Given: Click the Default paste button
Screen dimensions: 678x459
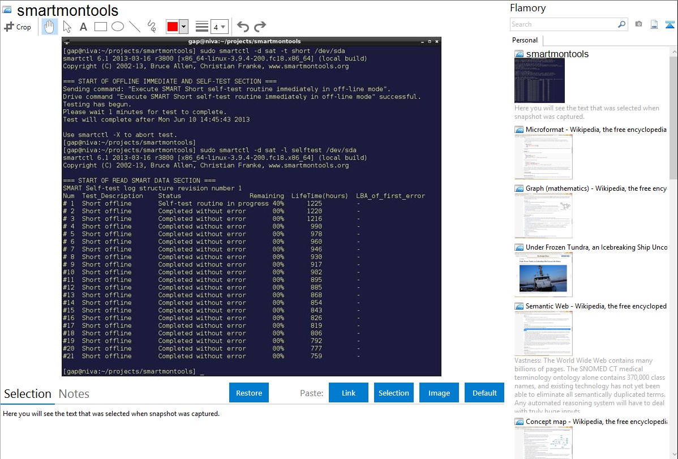Looking at the screenshot, I should coord(484,393).
